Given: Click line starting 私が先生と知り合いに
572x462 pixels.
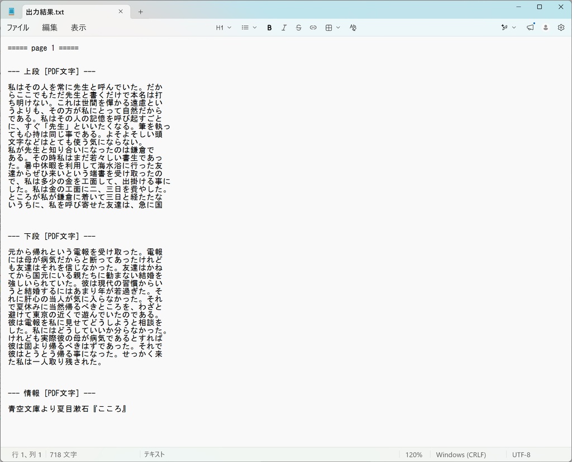Looking at the screenshot, I should 81,150.
